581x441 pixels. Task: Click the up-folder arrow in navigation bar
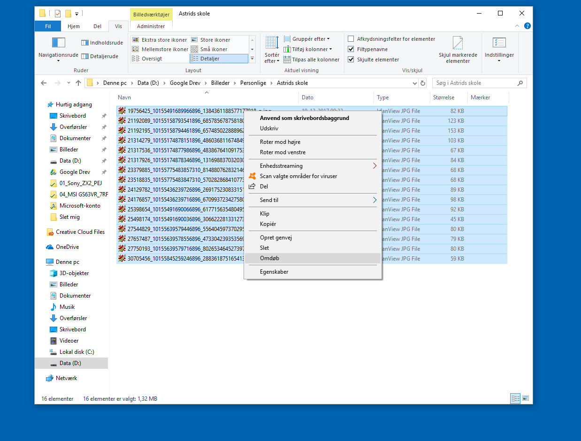pyautogui.click(x=78, y=83)
